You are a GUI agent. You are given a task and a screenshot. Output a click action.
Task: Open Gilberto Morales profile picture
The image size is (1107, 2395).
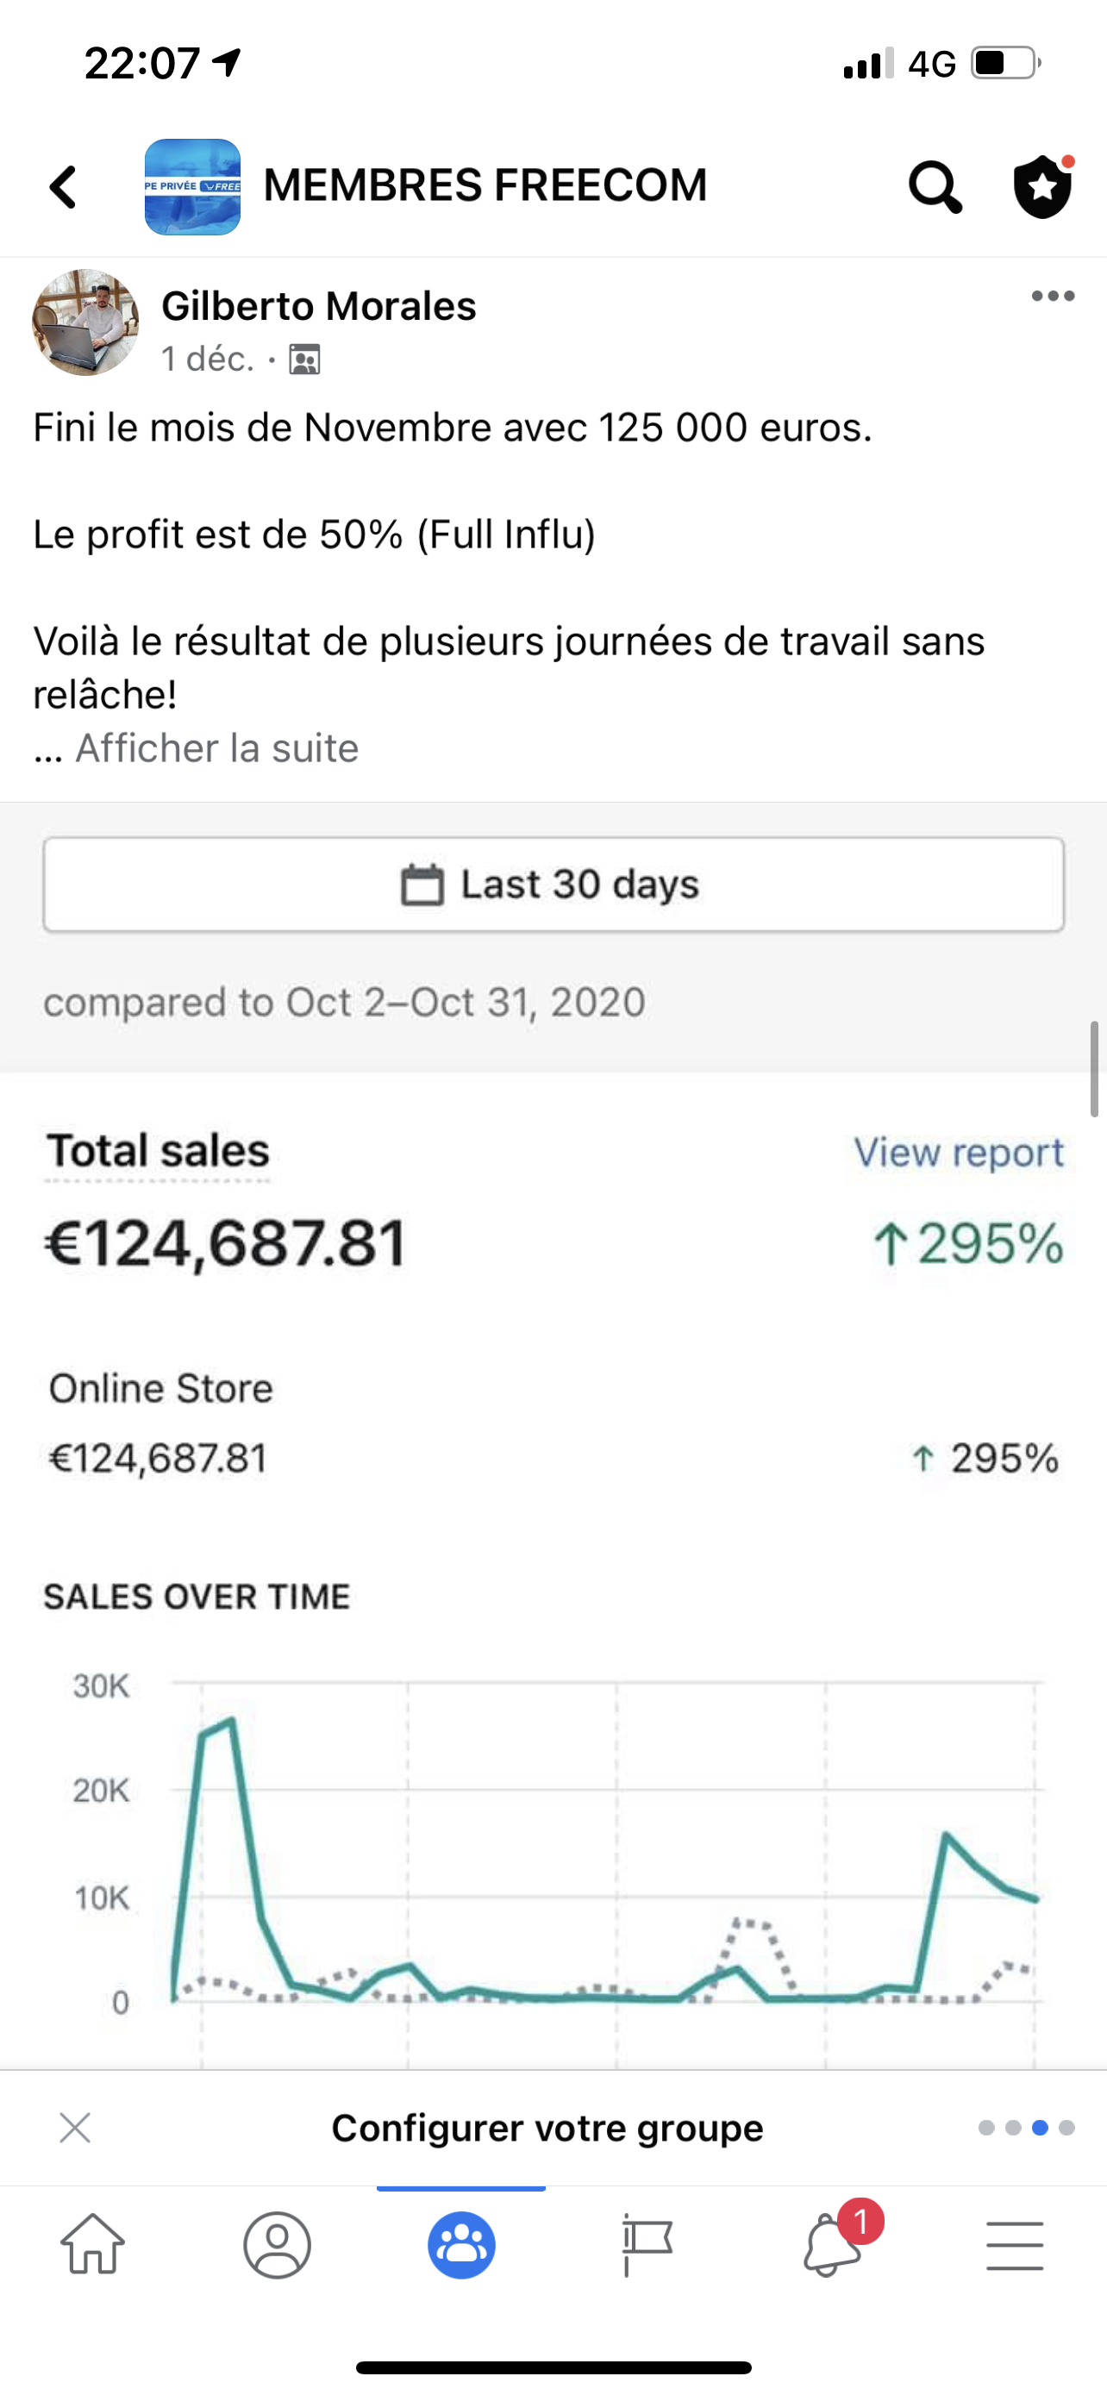pyautogui.click(x=85, y=322)
